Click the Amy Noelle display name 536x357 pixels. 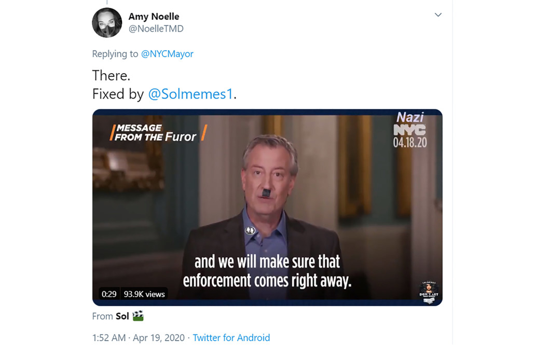pos(154,17)
